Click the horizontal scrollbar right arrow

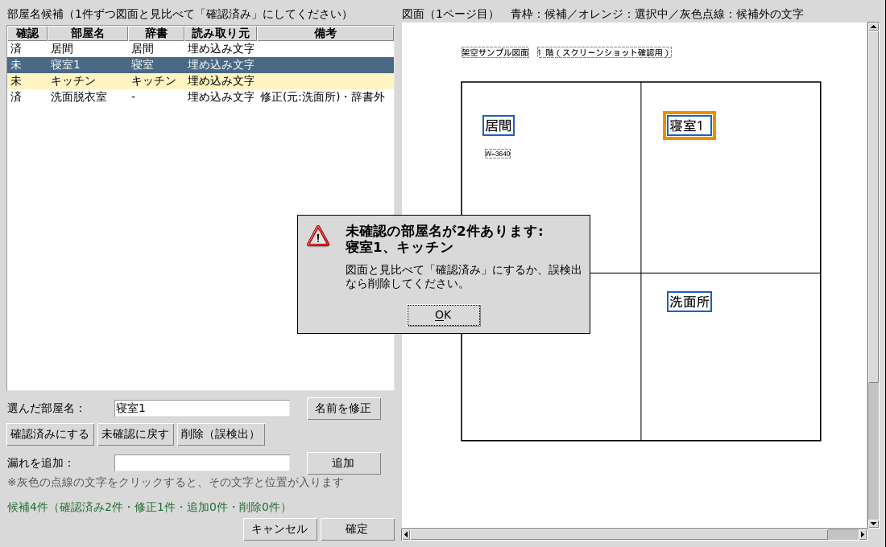863,534
